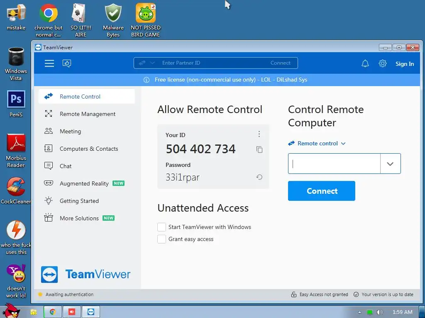
Task: Open the Chat section
Action: (x=87, y=166)
